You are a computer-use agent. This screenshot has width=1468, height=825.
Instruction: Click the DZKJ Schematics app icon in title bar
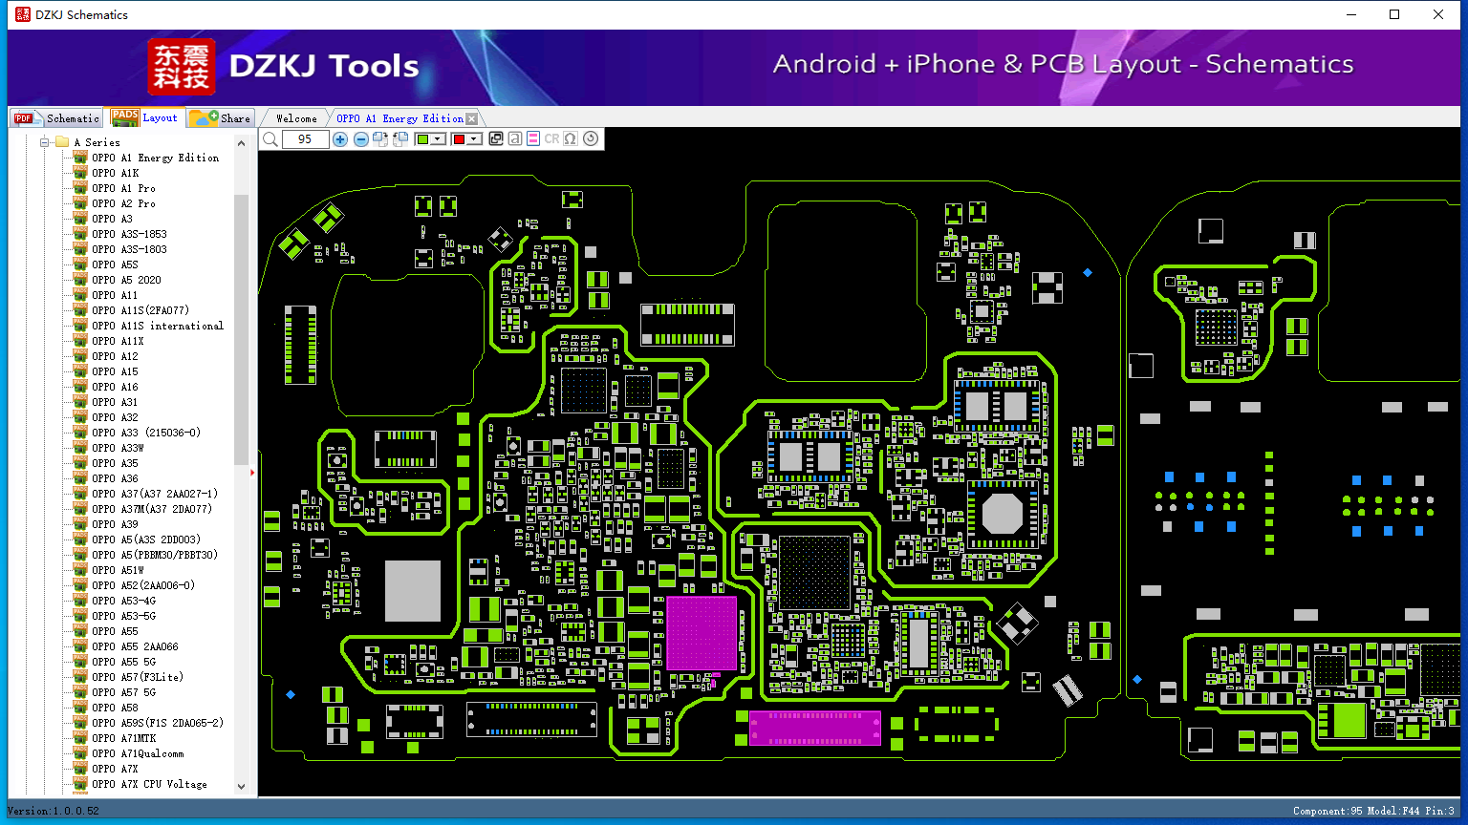[22, 14]
